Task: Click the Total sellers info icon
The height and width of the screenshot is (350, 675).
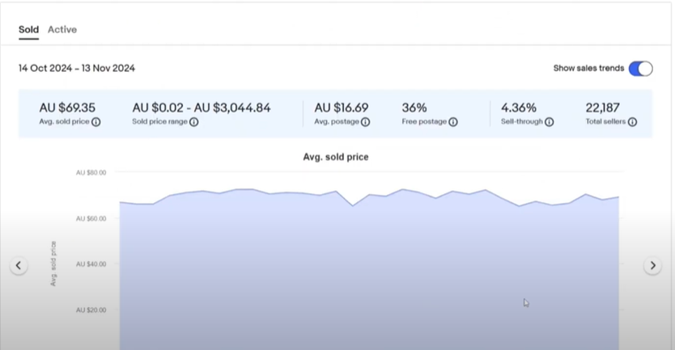Action: click(632, 122)
